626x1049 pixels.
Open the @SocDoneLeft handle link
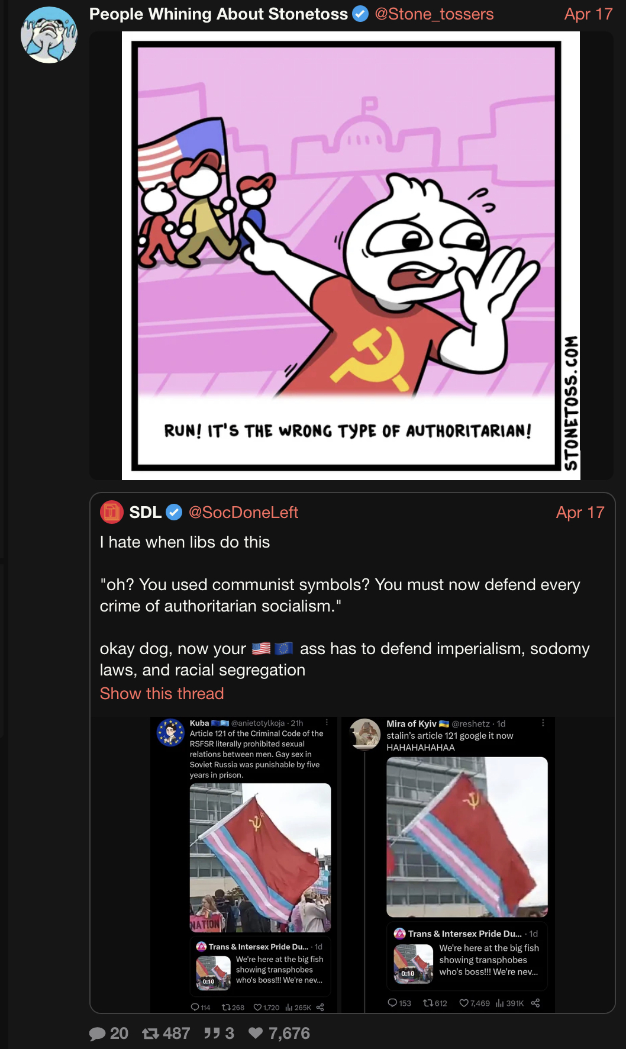coord(243,512)
